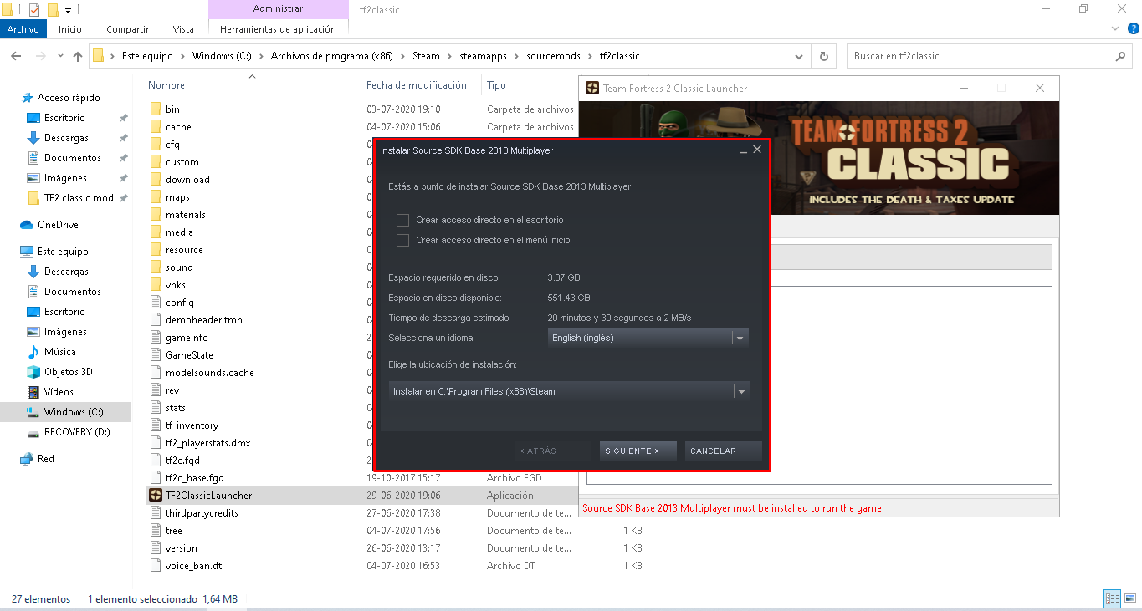
Task: Select the thirdpartycredits document icon
Action: pos(155,513)
